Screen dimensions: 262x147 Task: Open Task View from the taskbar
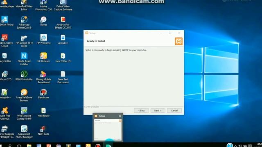click(x=19, y=146)
